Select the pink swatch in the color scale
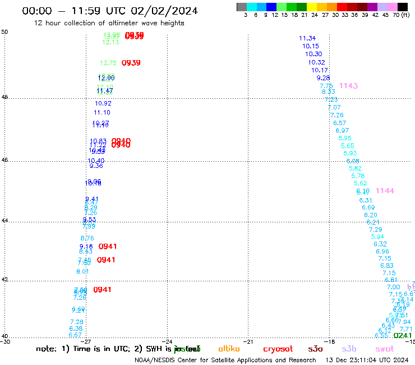The width and height of the screenshot is (415, 365). 392,7
